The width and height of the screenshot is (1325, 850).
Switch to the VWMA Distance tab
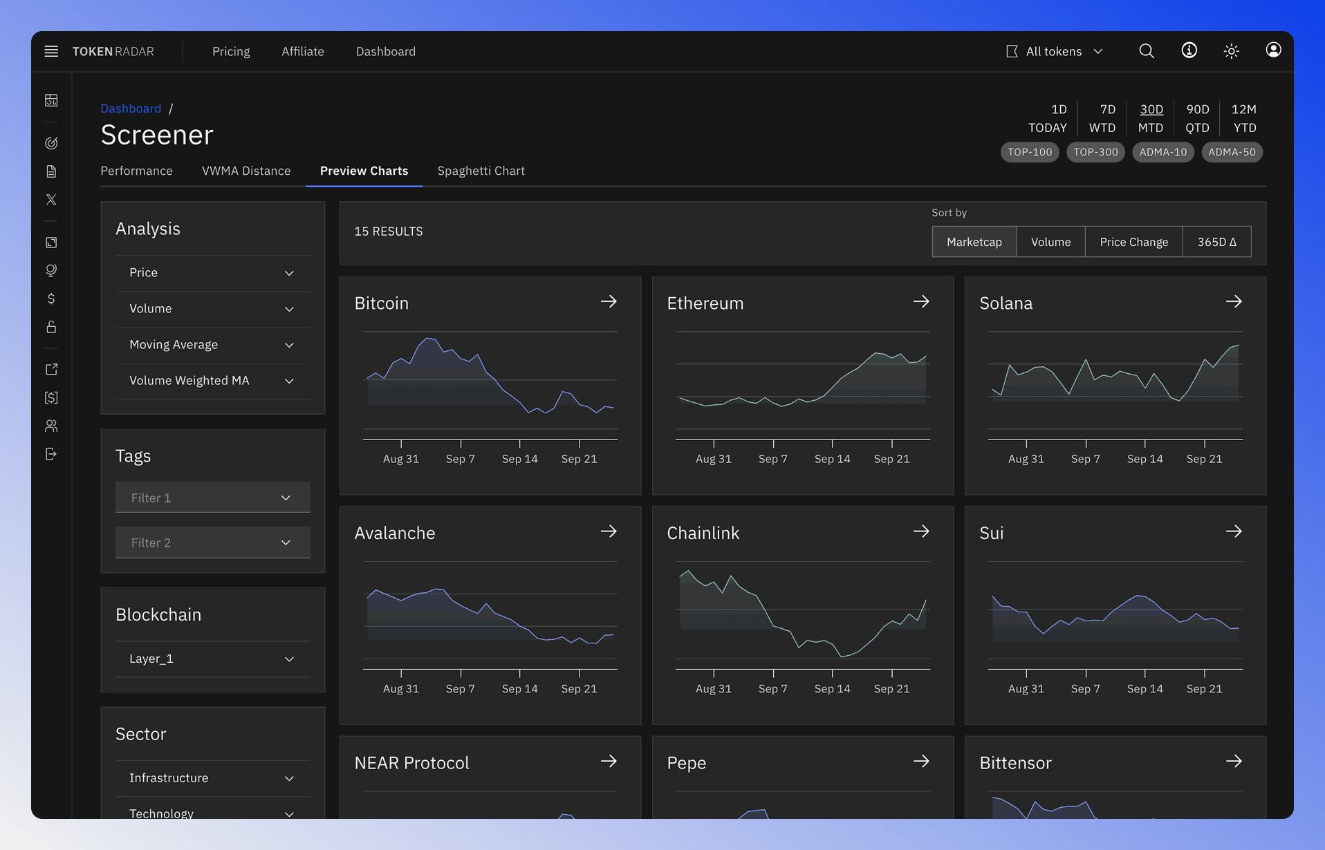coord(246,171)
